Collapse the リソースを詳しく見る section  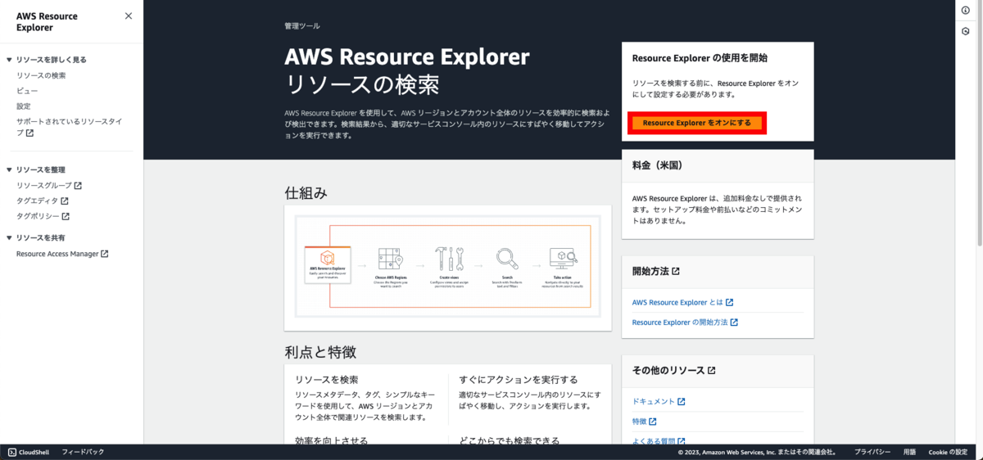(9, 60)
